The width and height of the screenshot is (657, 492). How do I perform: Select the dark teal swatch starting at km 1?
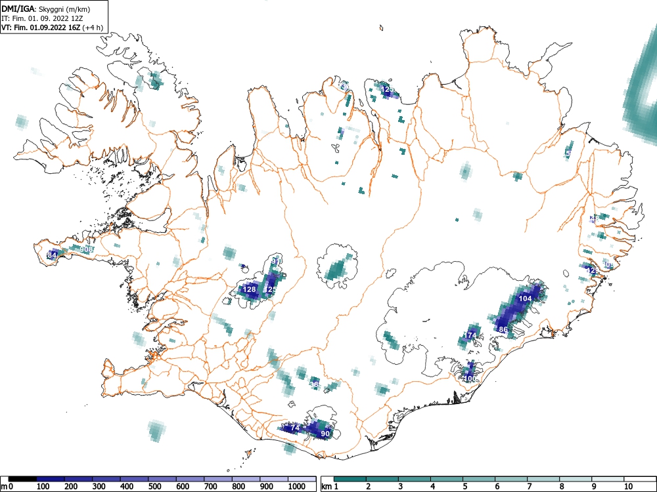pos(350,479)
